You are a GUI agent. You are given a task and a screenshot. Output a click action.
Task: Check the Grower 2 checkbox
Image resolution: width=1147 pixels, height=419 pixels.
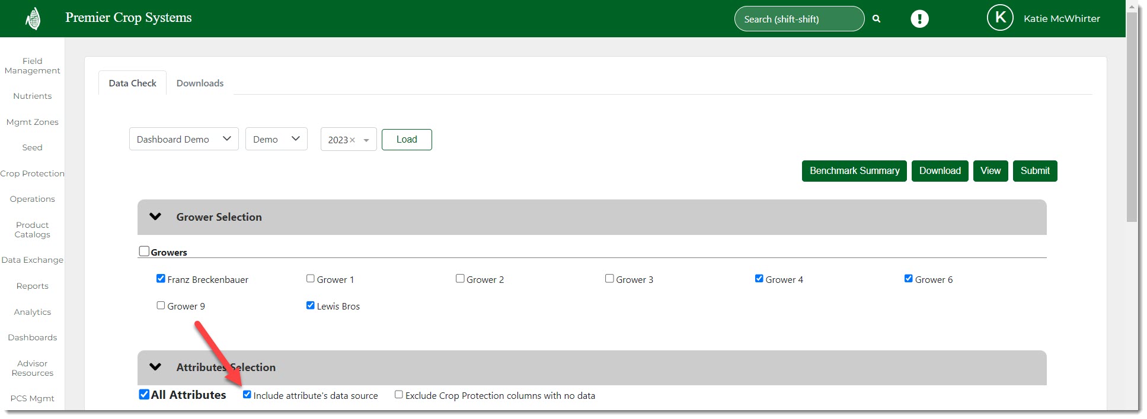pyautogui.click(x=460, y=279)
